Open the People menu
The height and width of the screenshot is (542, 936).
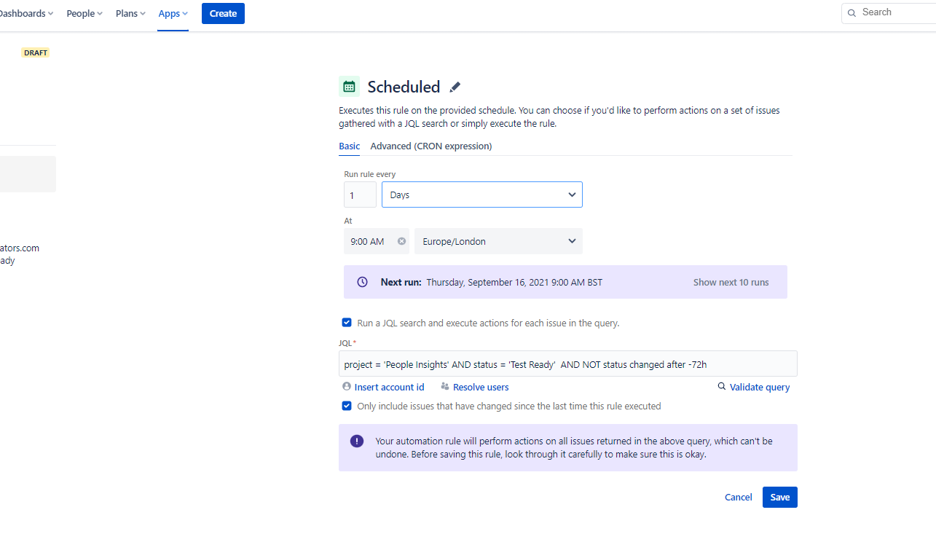84,14
